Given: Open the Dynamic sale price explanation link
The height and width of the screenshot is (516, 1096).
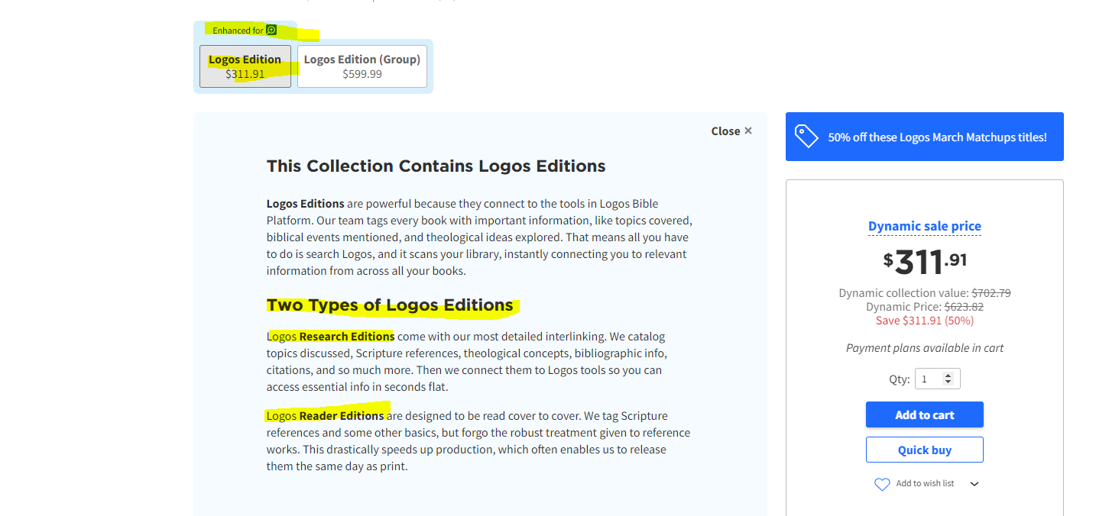Looking at the screenshot, I should pyautogui.click(x=925, y=226).
